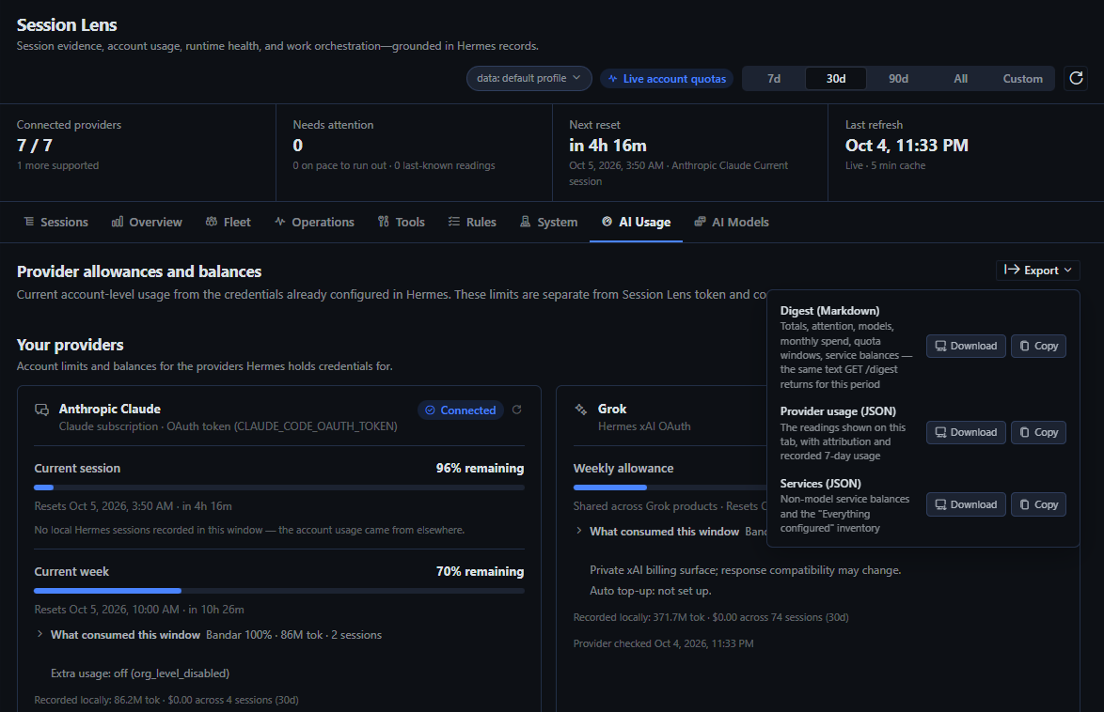This screenshot has height=712, width=1104.
Task: Select the 90d time range
Action: 898,79
